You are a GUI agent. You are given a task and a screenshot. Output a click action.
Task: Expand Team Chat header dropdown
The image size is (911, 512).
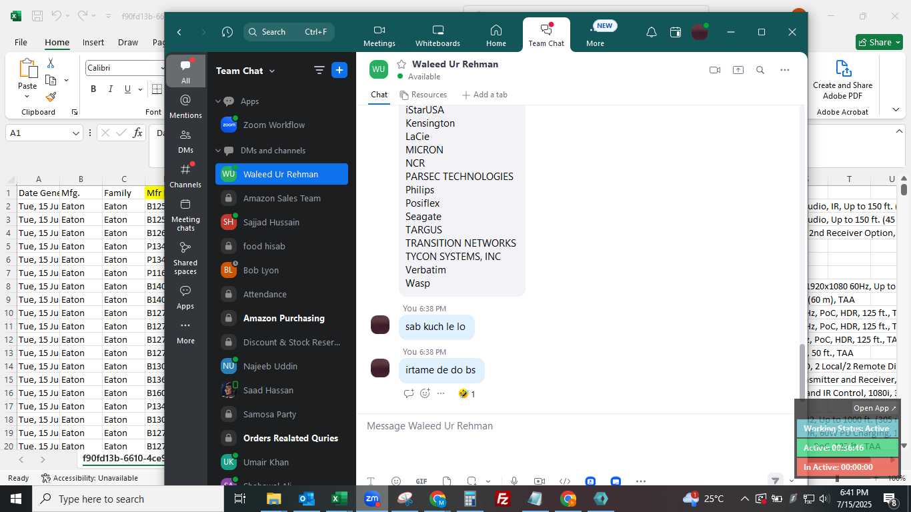pyautogui.click(x=271, y=71)
